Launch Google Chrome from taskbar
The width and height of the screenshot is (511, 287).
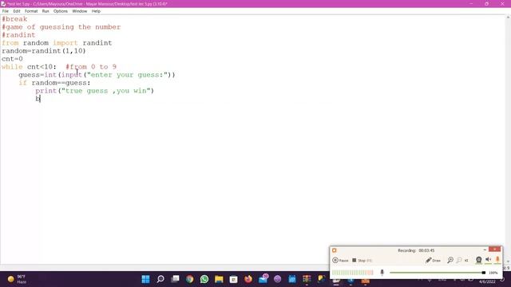190,279
